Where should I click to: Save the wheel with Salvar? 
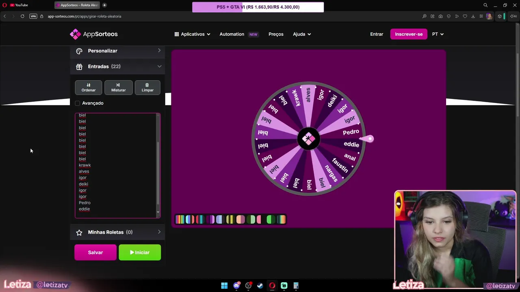coord(95,252)
